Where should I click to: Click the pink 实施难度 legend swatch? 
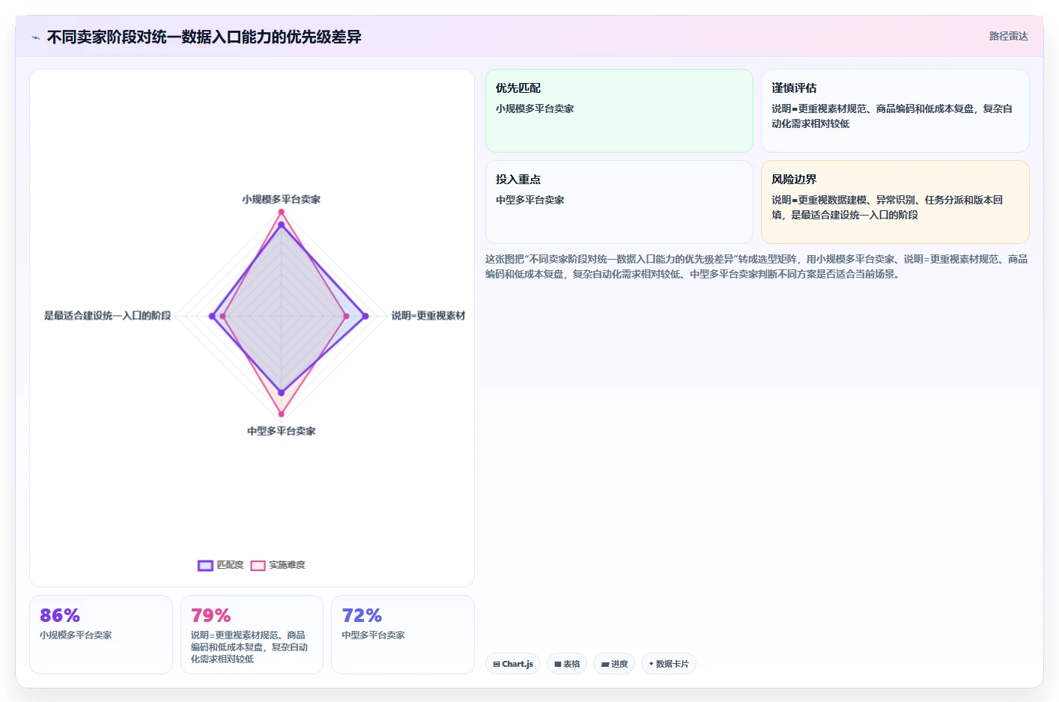tap(258, 565)
